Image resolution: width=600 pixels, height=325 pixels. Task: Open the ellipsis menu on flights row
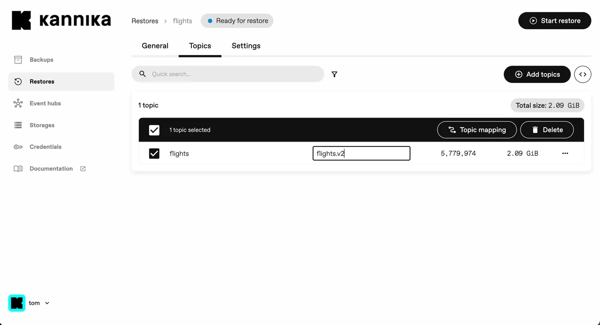pyautogui.click(x=565, y=153)
